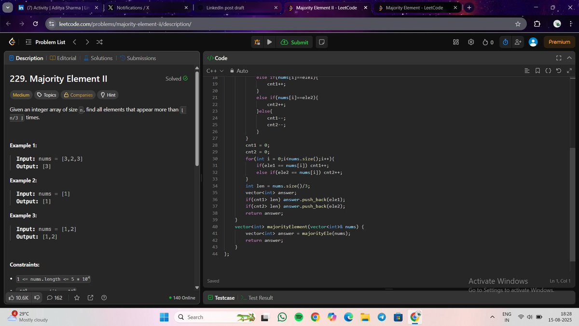Image resolution: width=579 pixels, height=326 pixels.
Task: Click the 140 Online indicator
Action: (182, 298)
